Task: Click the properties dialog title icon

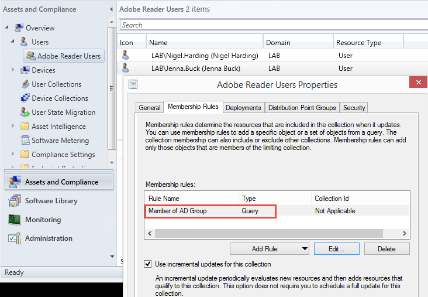Action: pyautogui.click(x=133, y=84)
